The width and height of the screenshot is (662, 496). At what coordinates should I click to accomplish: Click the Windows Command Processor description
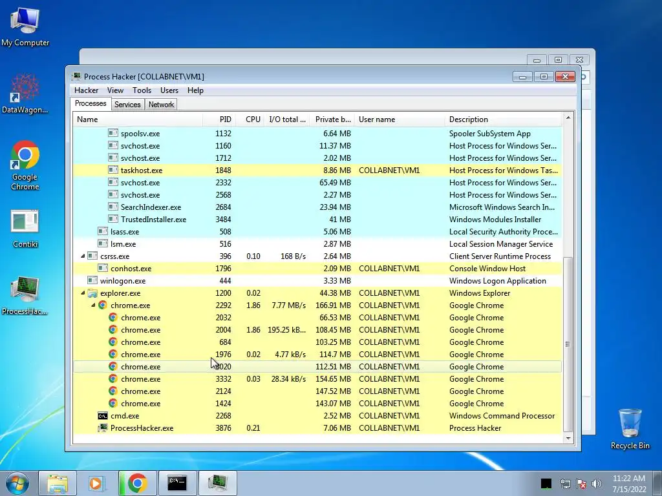(502, 416)
